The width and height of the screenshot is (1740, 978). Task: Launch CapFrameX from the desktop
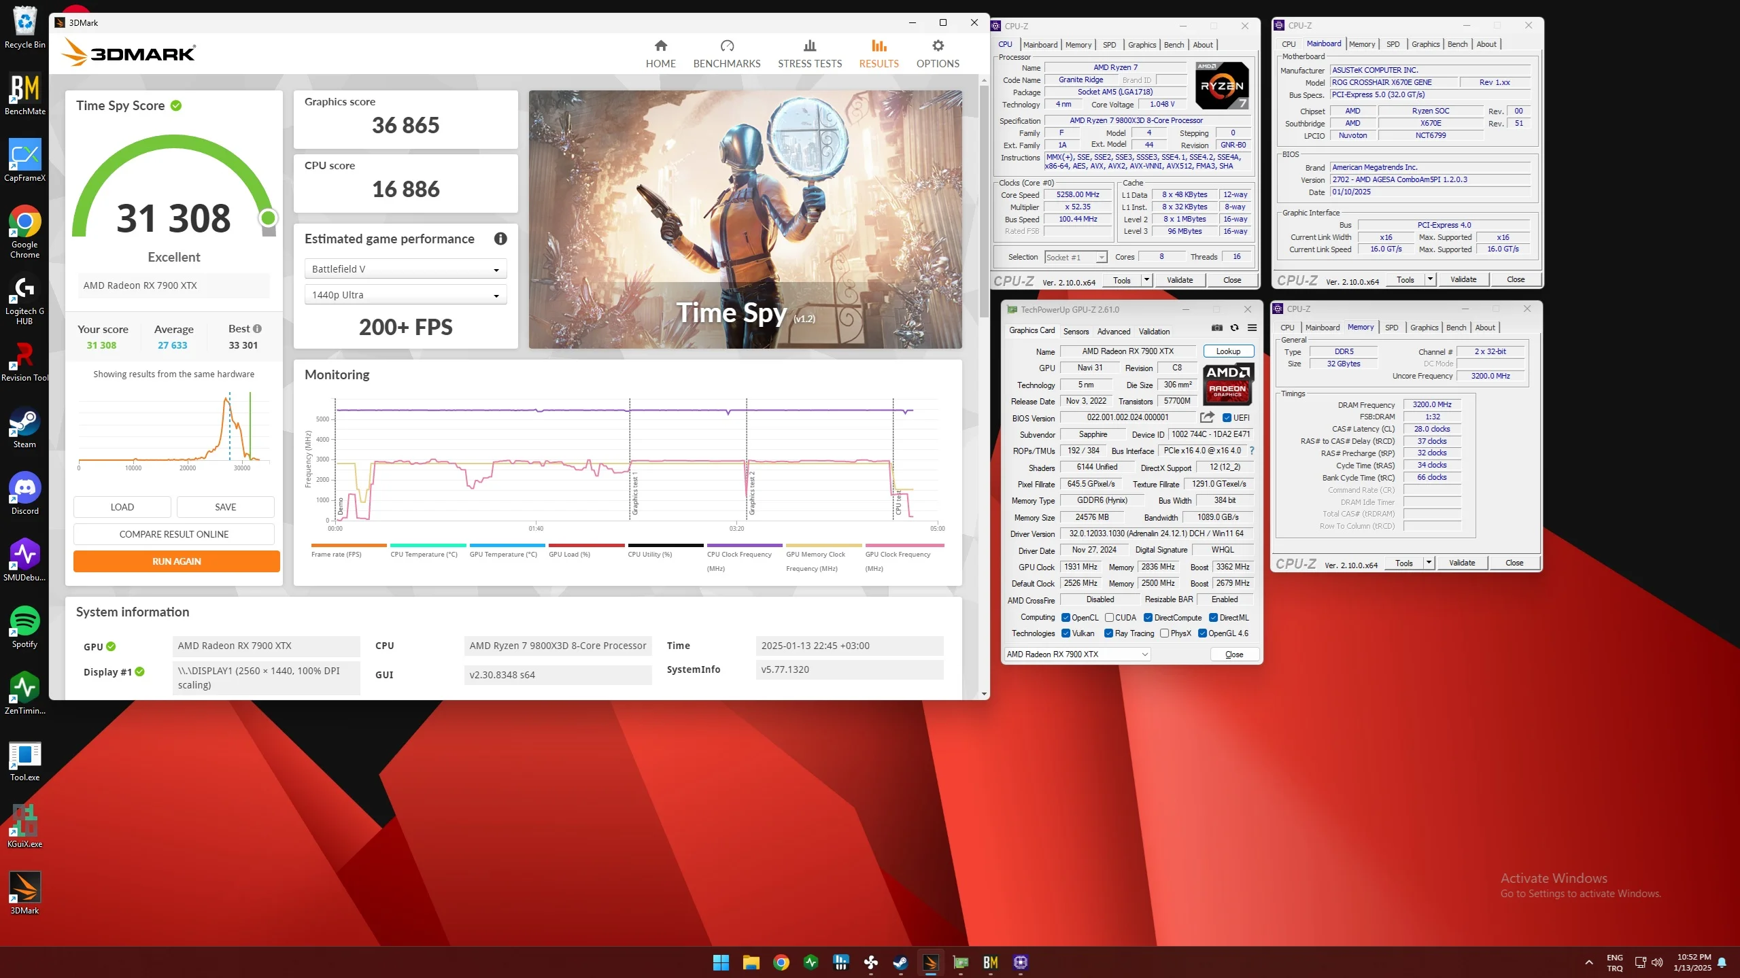25,161
